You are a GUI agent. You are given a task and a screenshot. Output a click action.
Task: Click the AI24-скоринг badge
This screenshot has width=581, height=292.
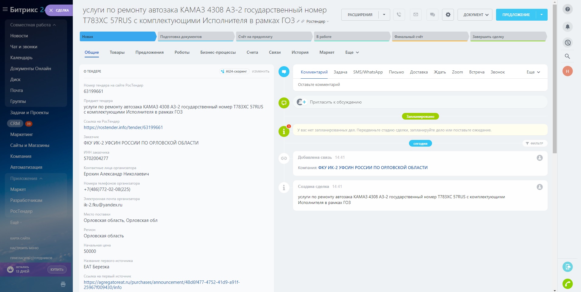pos(234,71)
